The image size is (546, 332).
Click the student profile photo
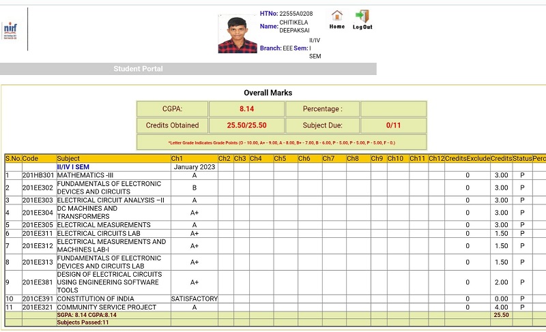pos(238,34)
